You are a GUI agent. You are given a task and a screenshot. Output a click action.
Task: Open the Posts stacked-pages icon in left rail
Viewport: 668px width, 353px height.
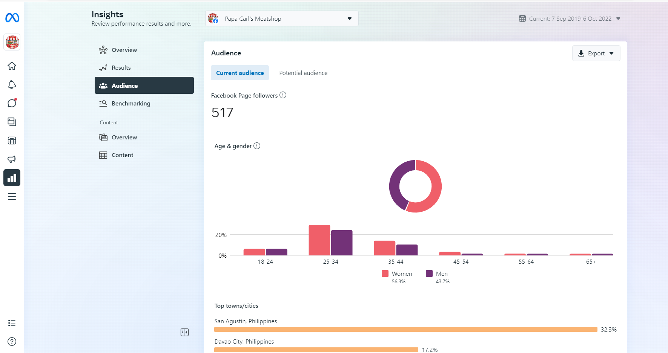(12, 122)
